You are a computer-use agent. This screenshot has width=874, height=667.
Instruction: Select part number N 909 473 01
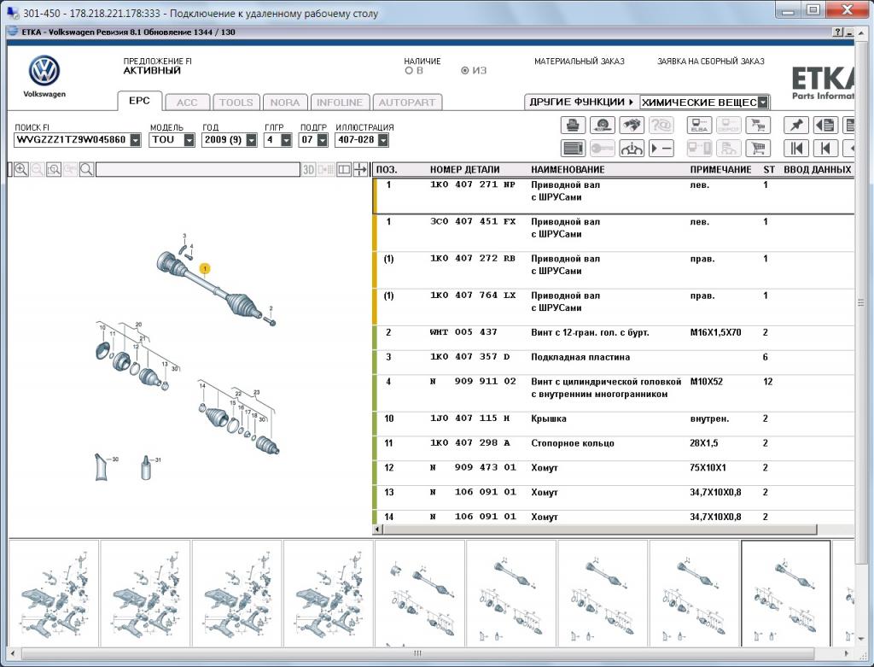[473, 467]
